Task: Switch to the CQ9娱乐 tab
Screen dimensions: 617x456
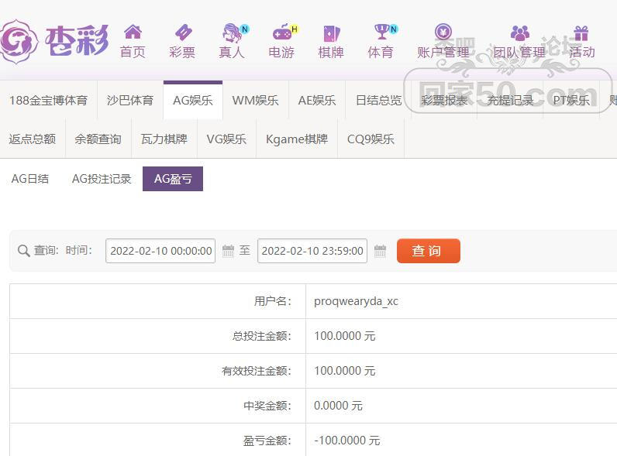Action: point(371,139)
